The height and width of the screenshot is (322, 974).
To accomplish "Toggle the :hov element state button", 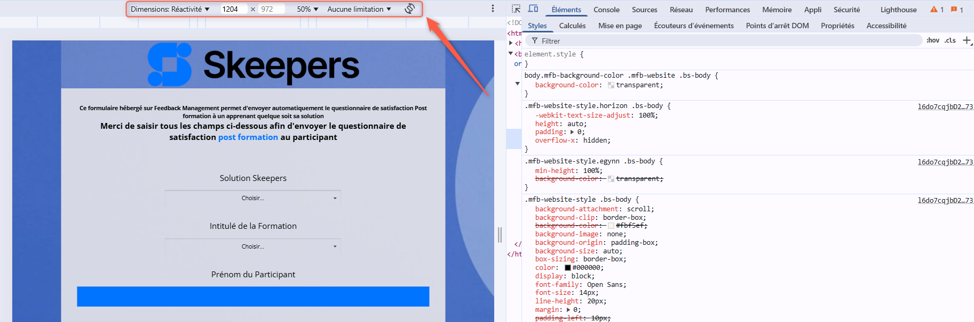I will click(x=933, y=40).
